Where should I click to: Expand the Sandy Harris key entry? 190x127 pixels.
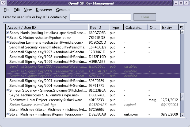7,32
